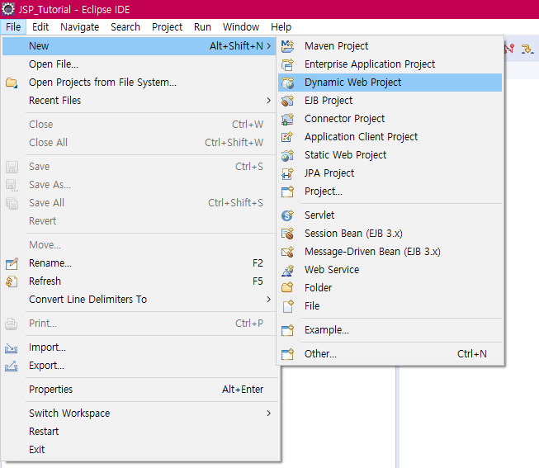The image size is (539, 468).
Task: Click the new Folder icon
Action: pos(287,288)
